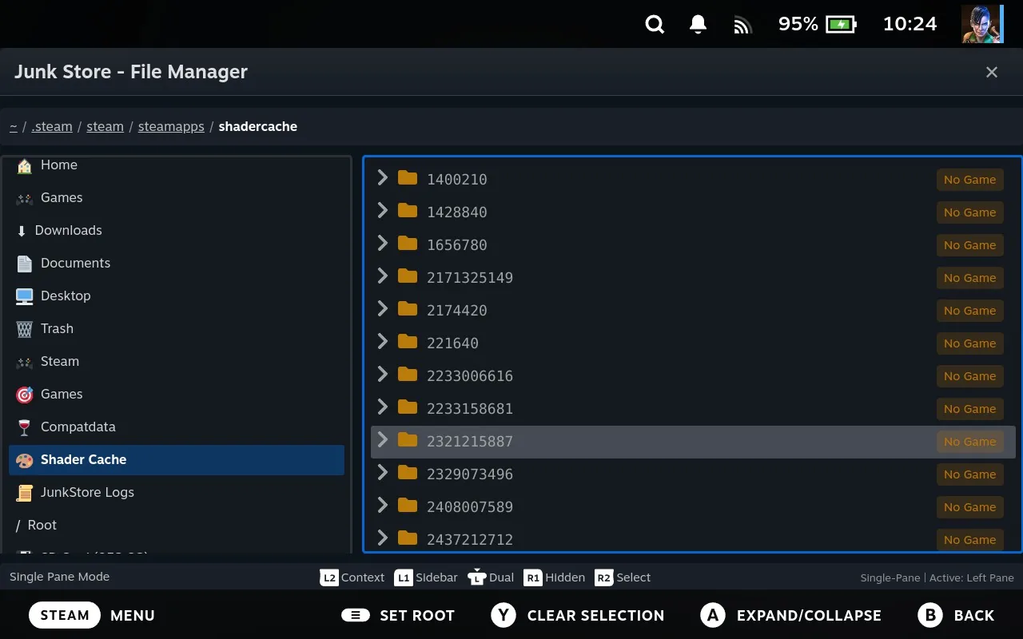The height and width of the screenshot is (639, 1023).
Task: Click the L2 Context hint
Action: (352, 577)
